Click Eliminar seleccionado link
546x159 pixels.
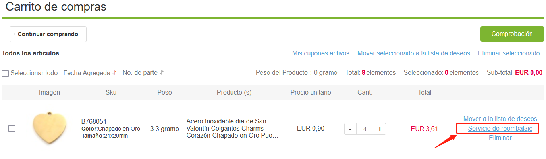[509, 53]
